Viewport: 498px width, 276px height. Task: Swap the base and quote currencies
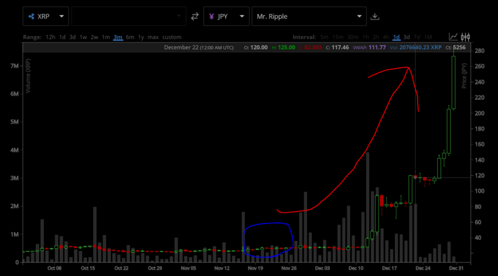pos(195,16)
